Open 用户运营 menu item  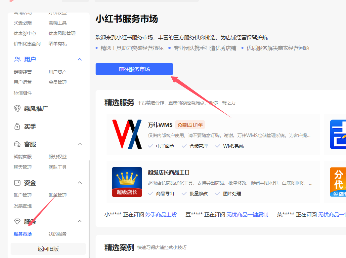point(23,82)
